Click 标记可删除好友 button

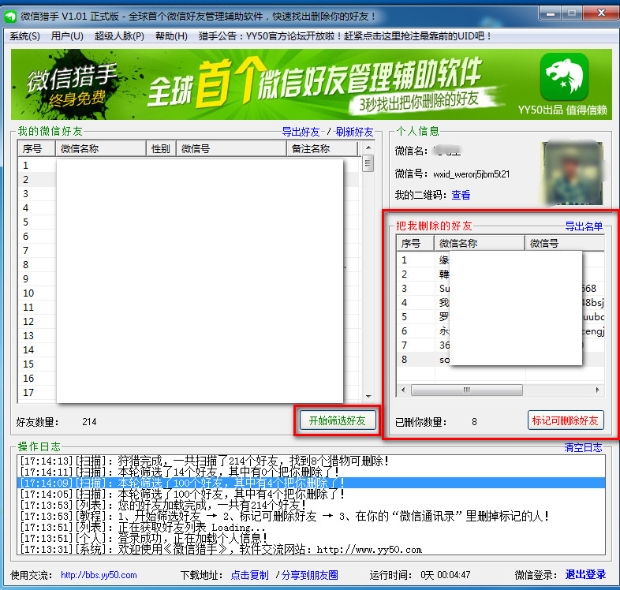click(566, 420)
